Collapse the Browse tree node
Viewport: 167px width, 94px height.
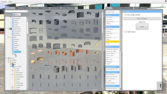pyautogui.click(x=6, y=58)
